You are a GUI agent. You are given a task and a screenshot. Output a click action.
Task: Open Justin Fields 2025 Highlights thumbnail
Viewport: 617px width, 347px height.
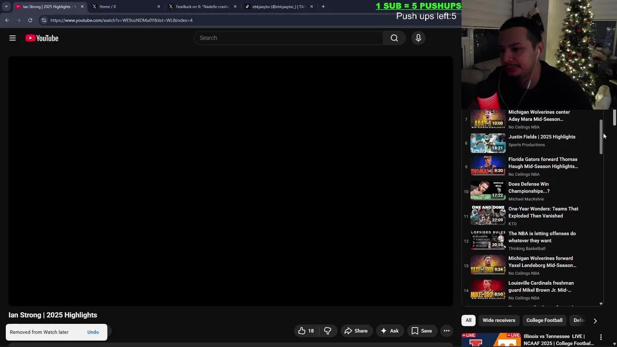click(488, 143)
